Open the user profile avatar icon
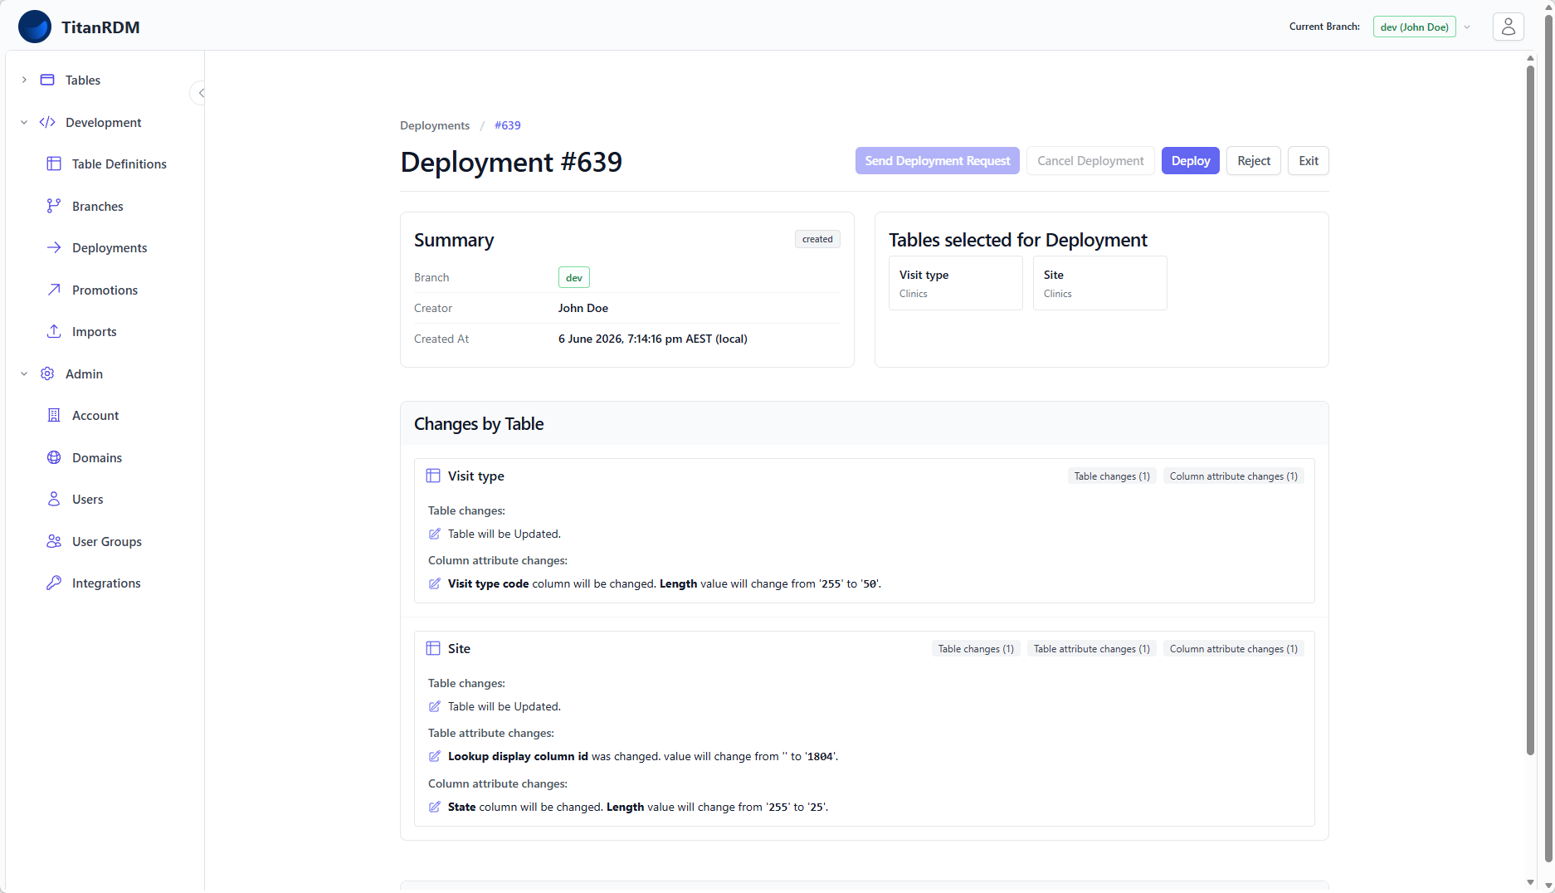1555x893 pixels. tap(1508, 27)
